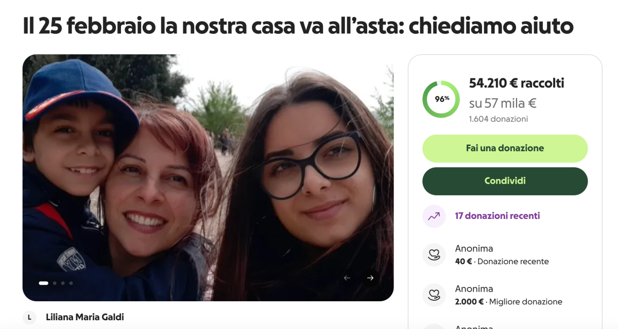Select the third carousel dot indicator
Image resolution: width=618 pixels, height=329 pixels.
tap(63, 283)
